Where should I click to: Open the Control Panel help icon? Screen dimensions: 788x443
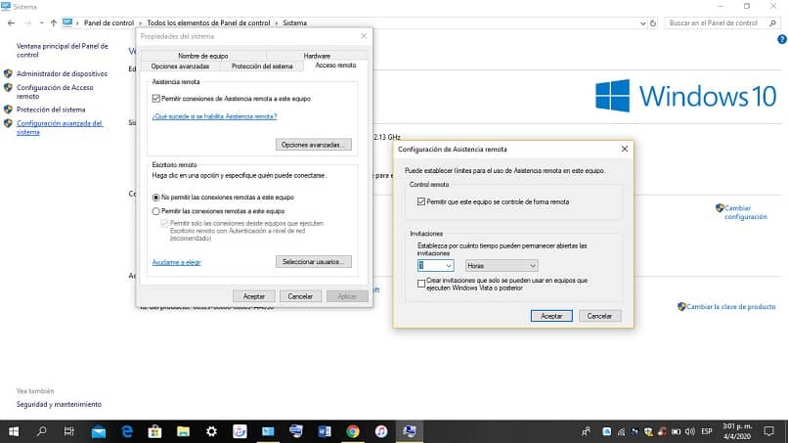click(x=782, y=39)
